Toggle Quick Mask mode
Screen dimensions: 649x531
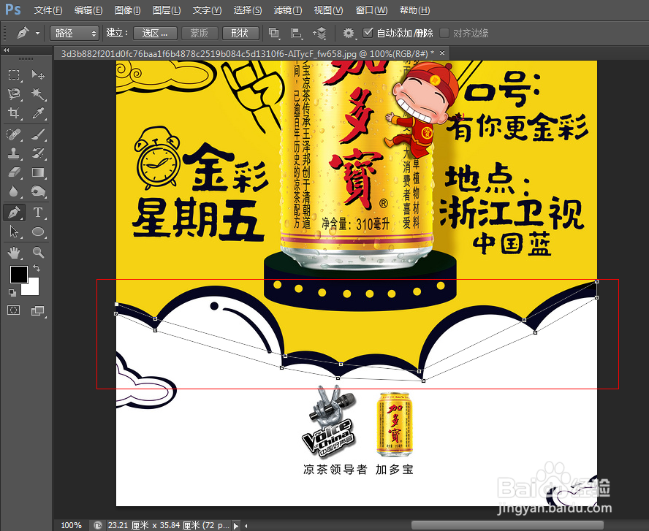(x=14, y=310)
